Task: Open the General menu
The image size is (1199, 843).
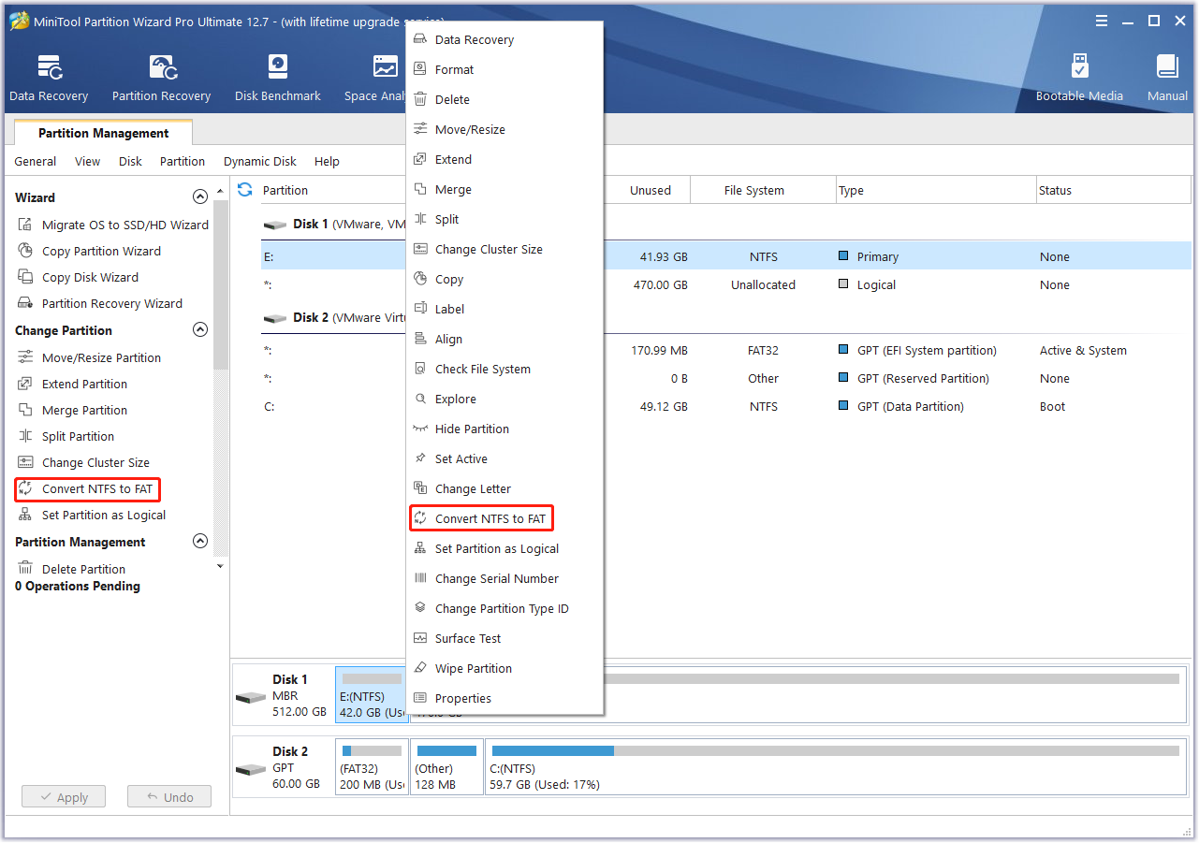Action: point(36,161)
